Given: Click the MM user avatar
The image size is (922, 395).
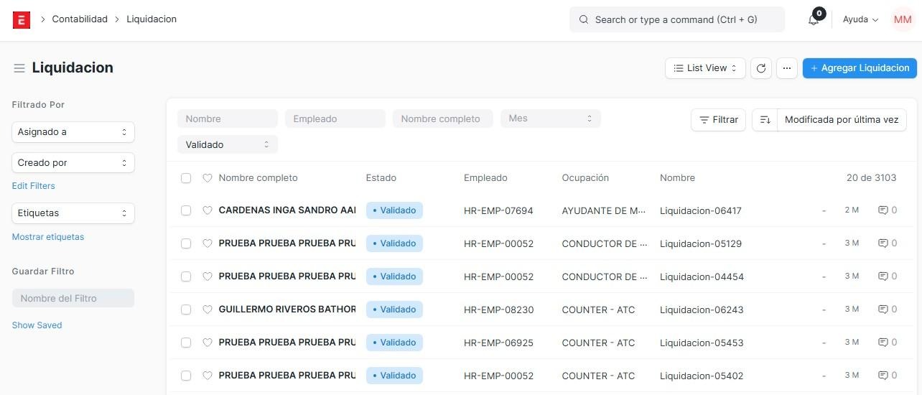Looking at the screenshot, I should [x=902, y=20].
